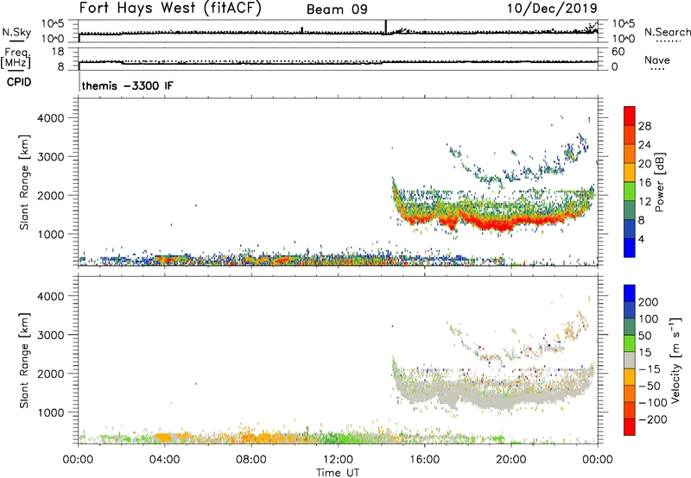Image resolution: width=691 pixels, height=478 pixels.
Task: Click the '1000' tick in velocity panel
Action: (x=51, y=412)
